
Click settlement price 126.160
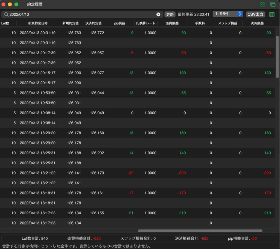pos(97,133)
